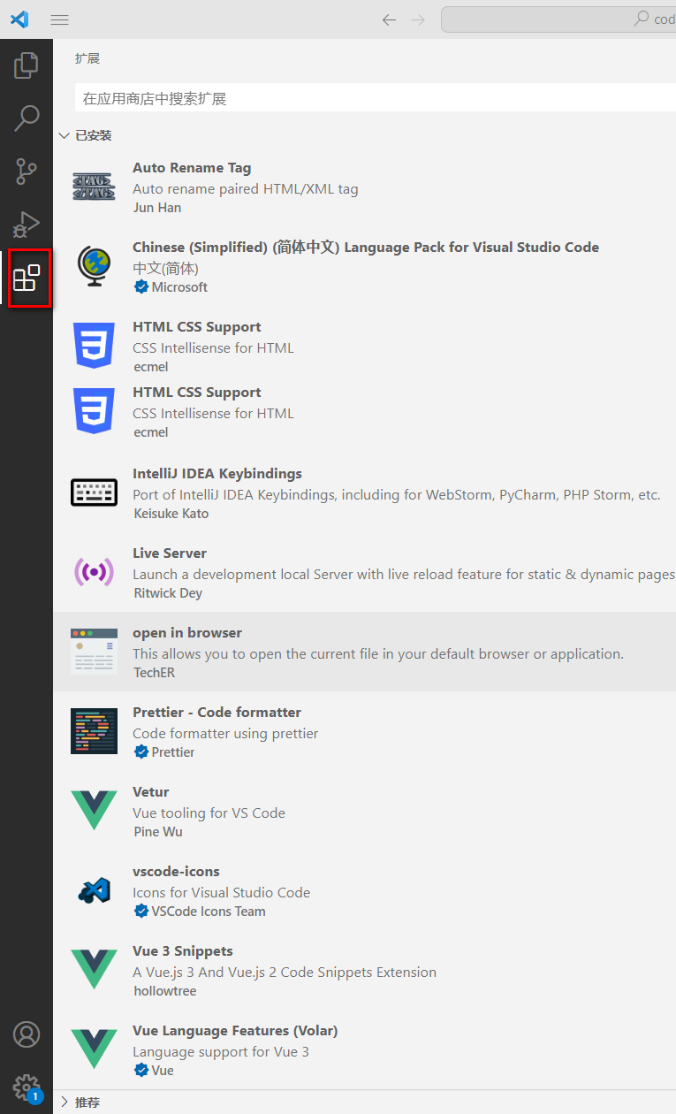Viewport: 676px width, 1114px height.
Task: Select the Auto Rename Tag extension
Action: (192, 168)
